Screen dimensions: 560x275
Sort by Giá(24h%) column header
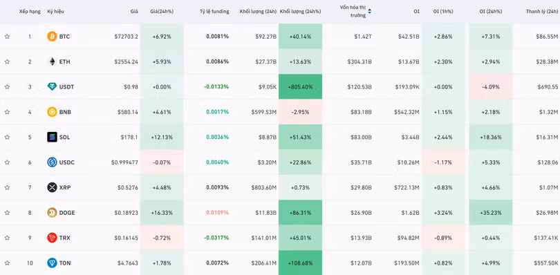point(162,12)
